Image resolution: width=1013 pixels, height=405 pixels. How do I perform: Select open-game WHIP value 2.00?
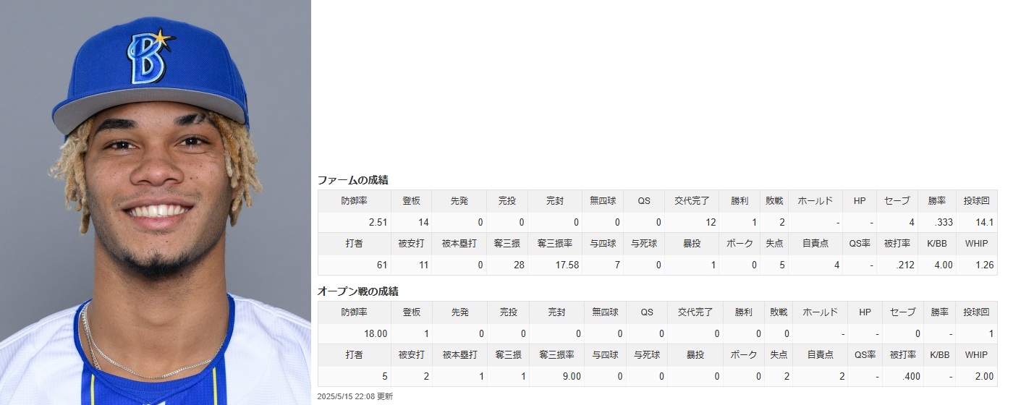click(983, 377)
